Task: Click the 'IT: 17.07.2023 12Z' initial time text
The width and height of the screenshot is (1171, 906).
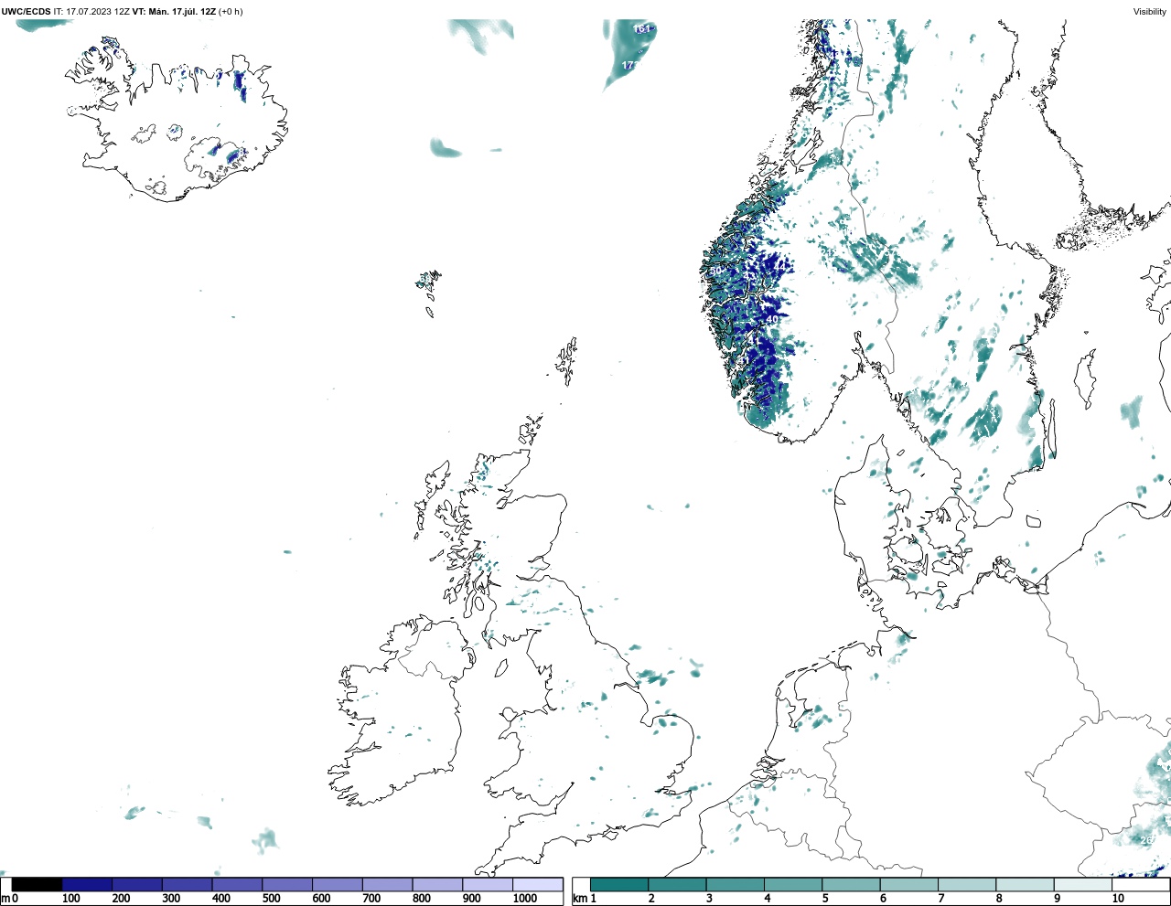Action: (91, 12)
